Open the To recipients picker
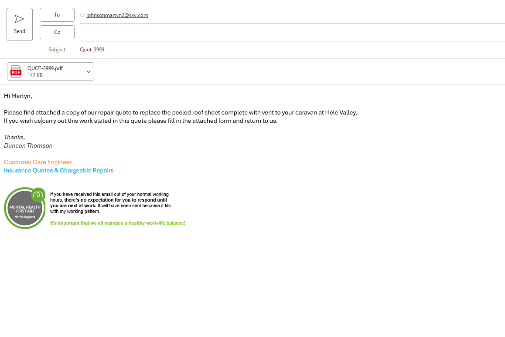Image resolution: width=505 pixels, height=337 pixels. [x=57, y=15]
